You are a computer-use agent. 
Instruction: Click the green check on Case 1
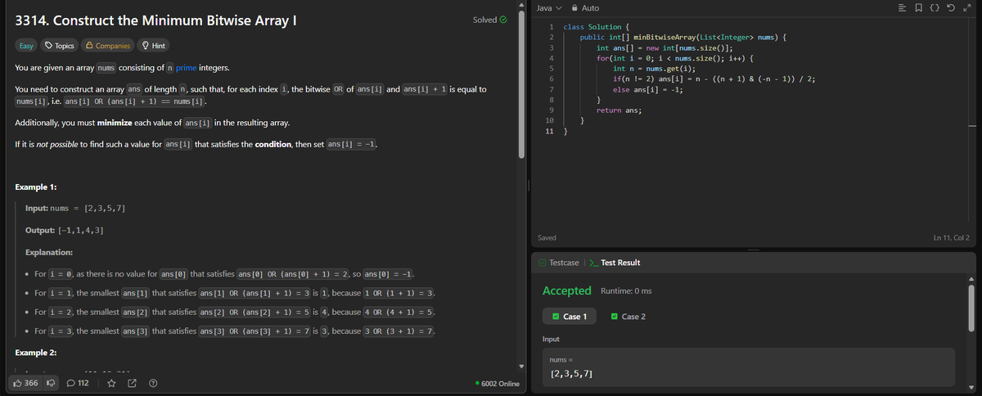tap(555, 317)
